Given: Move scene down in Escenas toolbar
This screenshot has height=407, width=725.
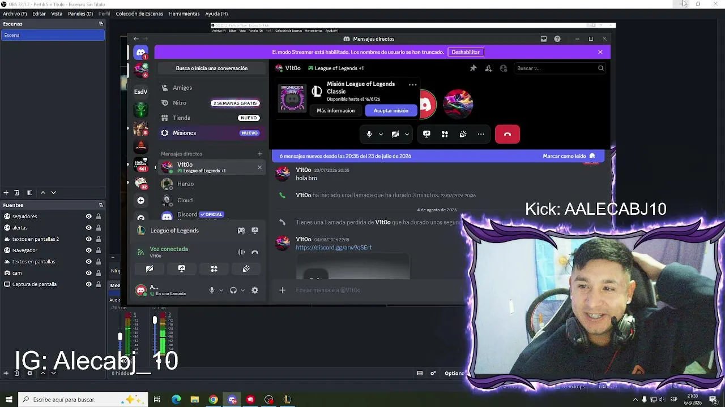Looking at the screenshot, I should coord(54,193).
